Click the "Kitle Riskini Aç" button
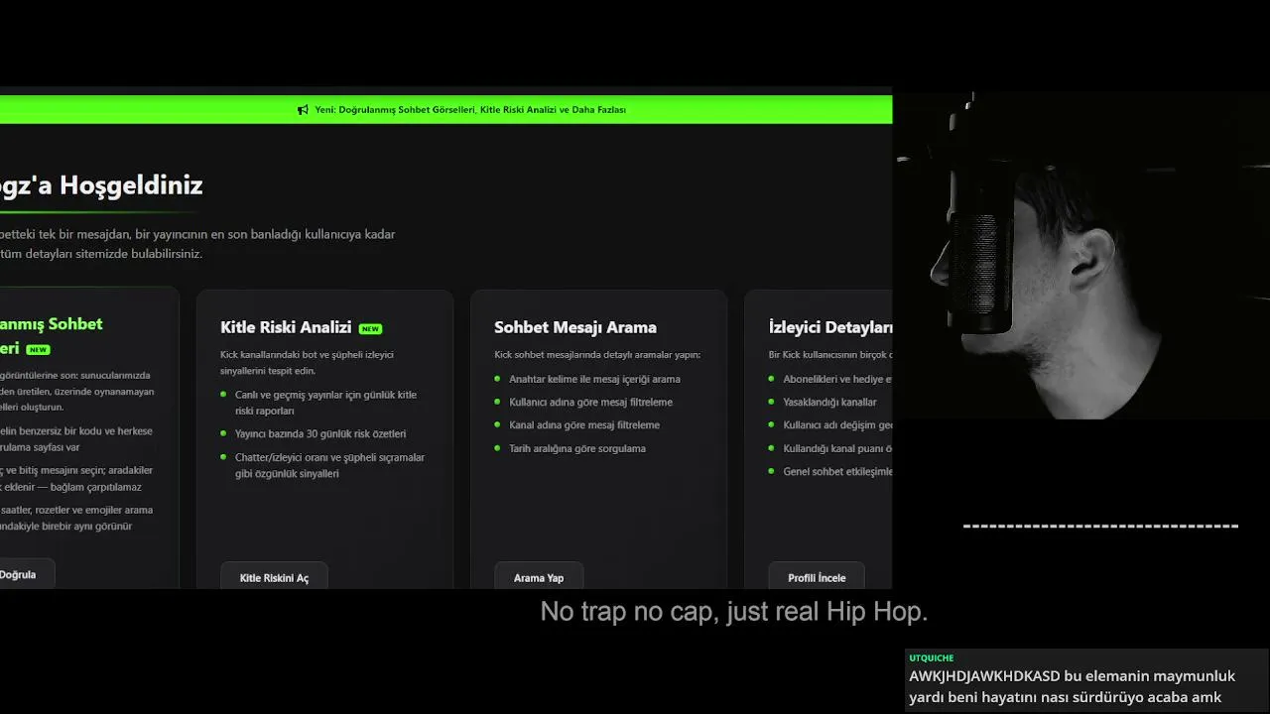Image resolution: width=1270 pixels, height=714 pixels. point(274,578)
